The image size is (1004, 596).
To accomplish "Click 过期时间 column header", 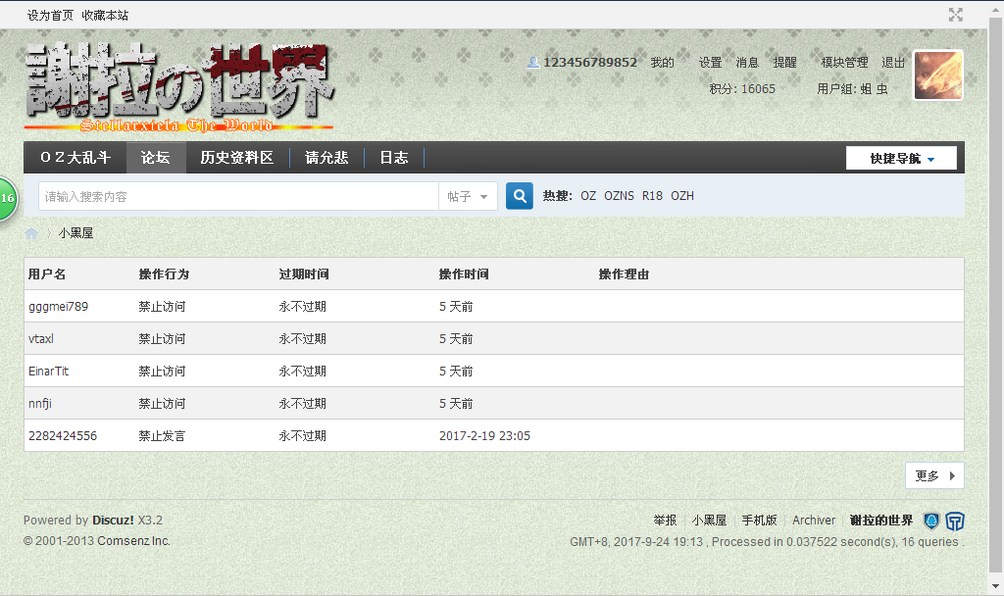I will click(x=304, y=274).
